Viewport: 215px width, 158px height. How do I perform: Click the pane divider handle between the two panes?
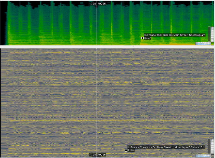(133, 47)
